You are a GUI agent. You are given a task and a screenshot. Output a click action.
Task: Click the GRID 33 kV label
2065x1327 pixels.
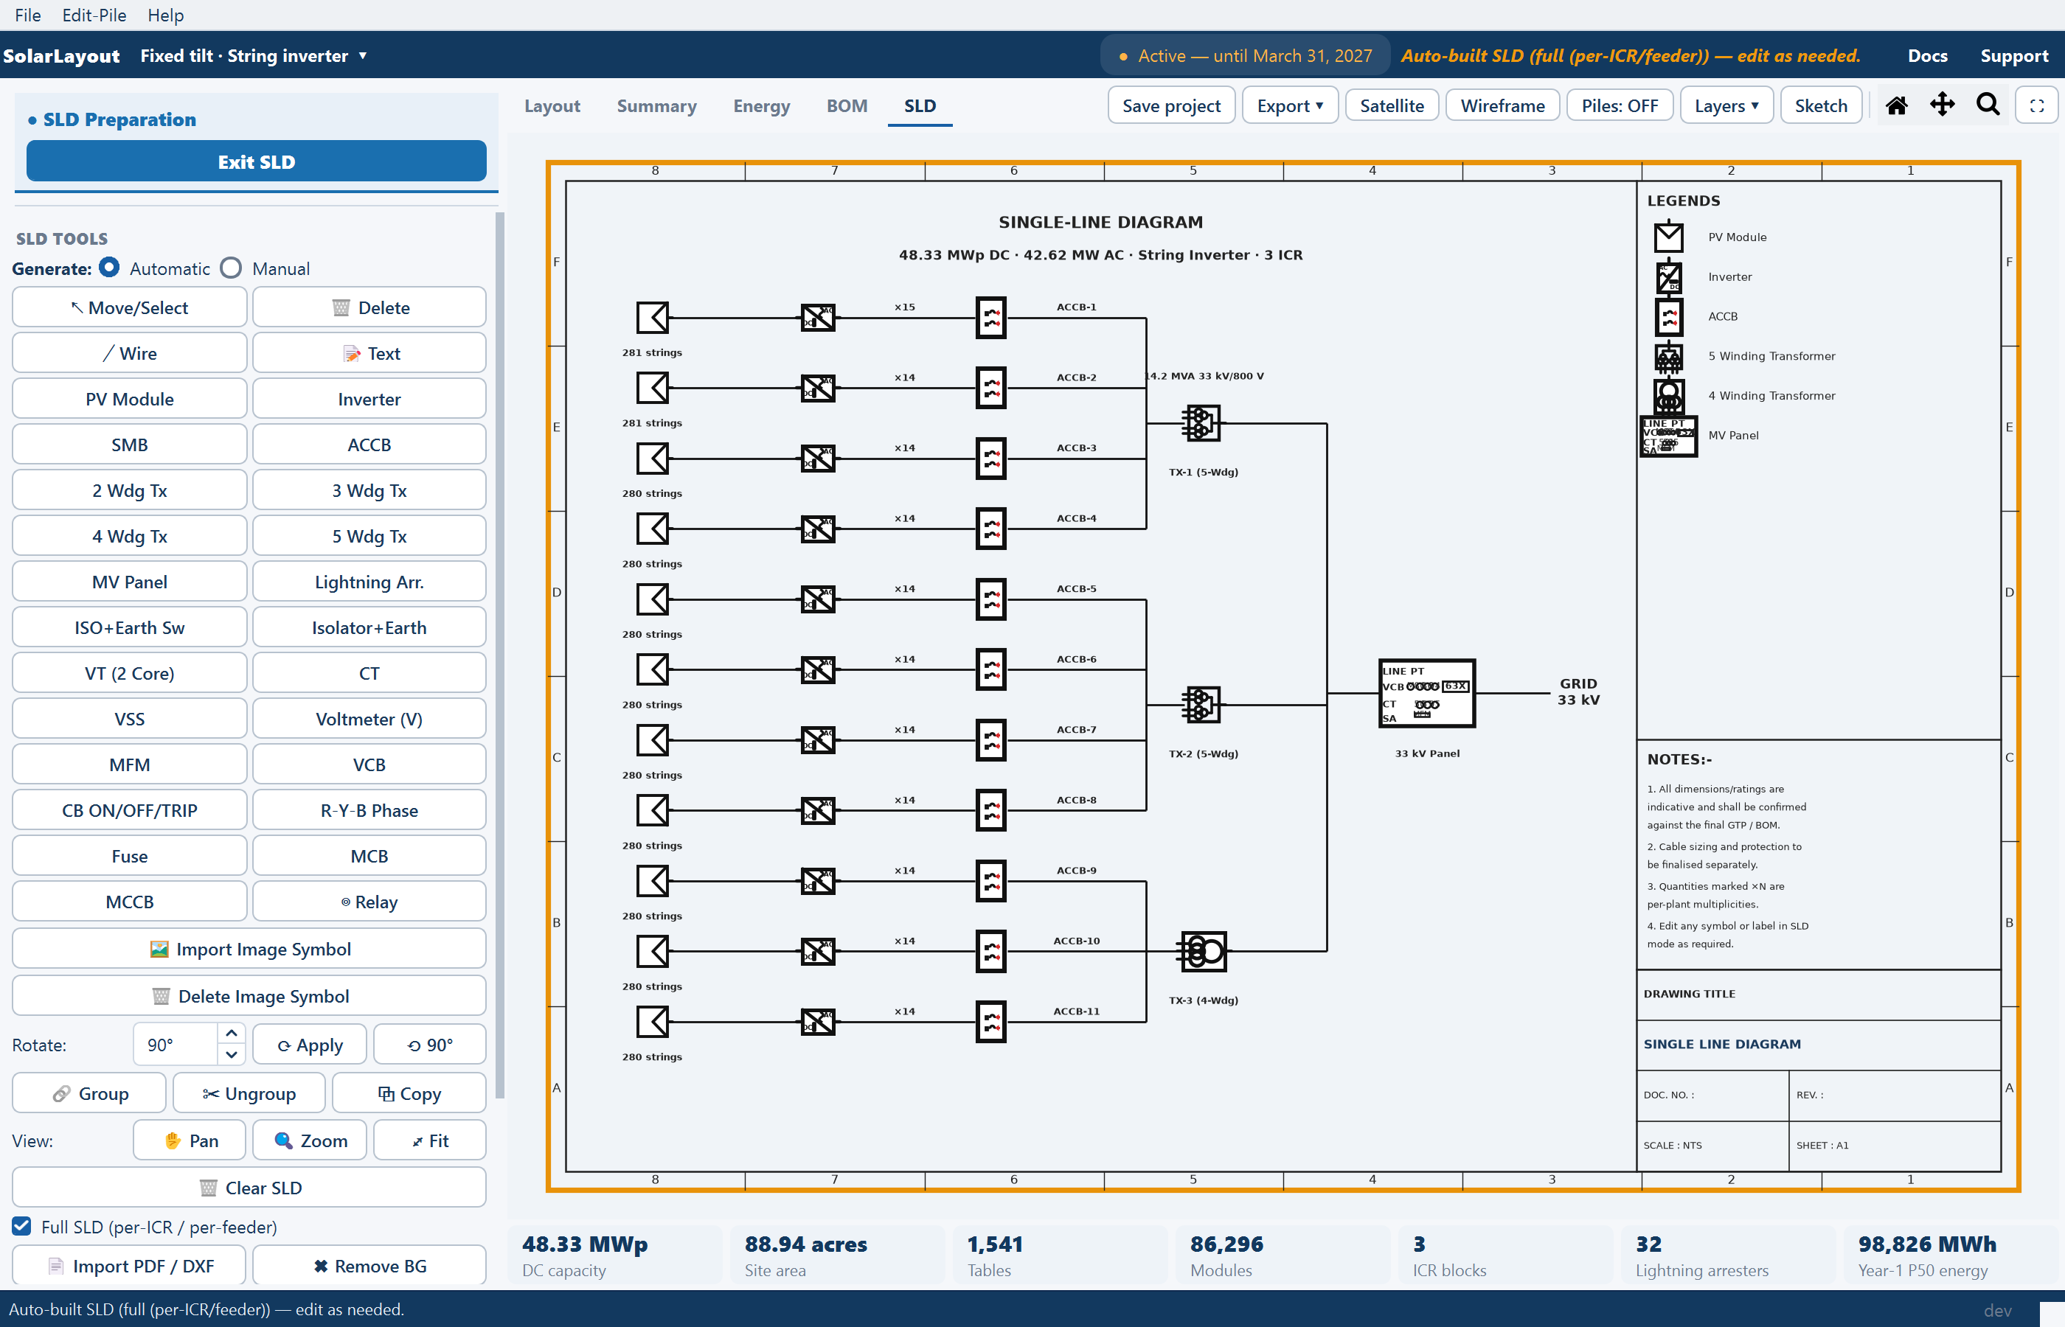(x=1578, y=692)
